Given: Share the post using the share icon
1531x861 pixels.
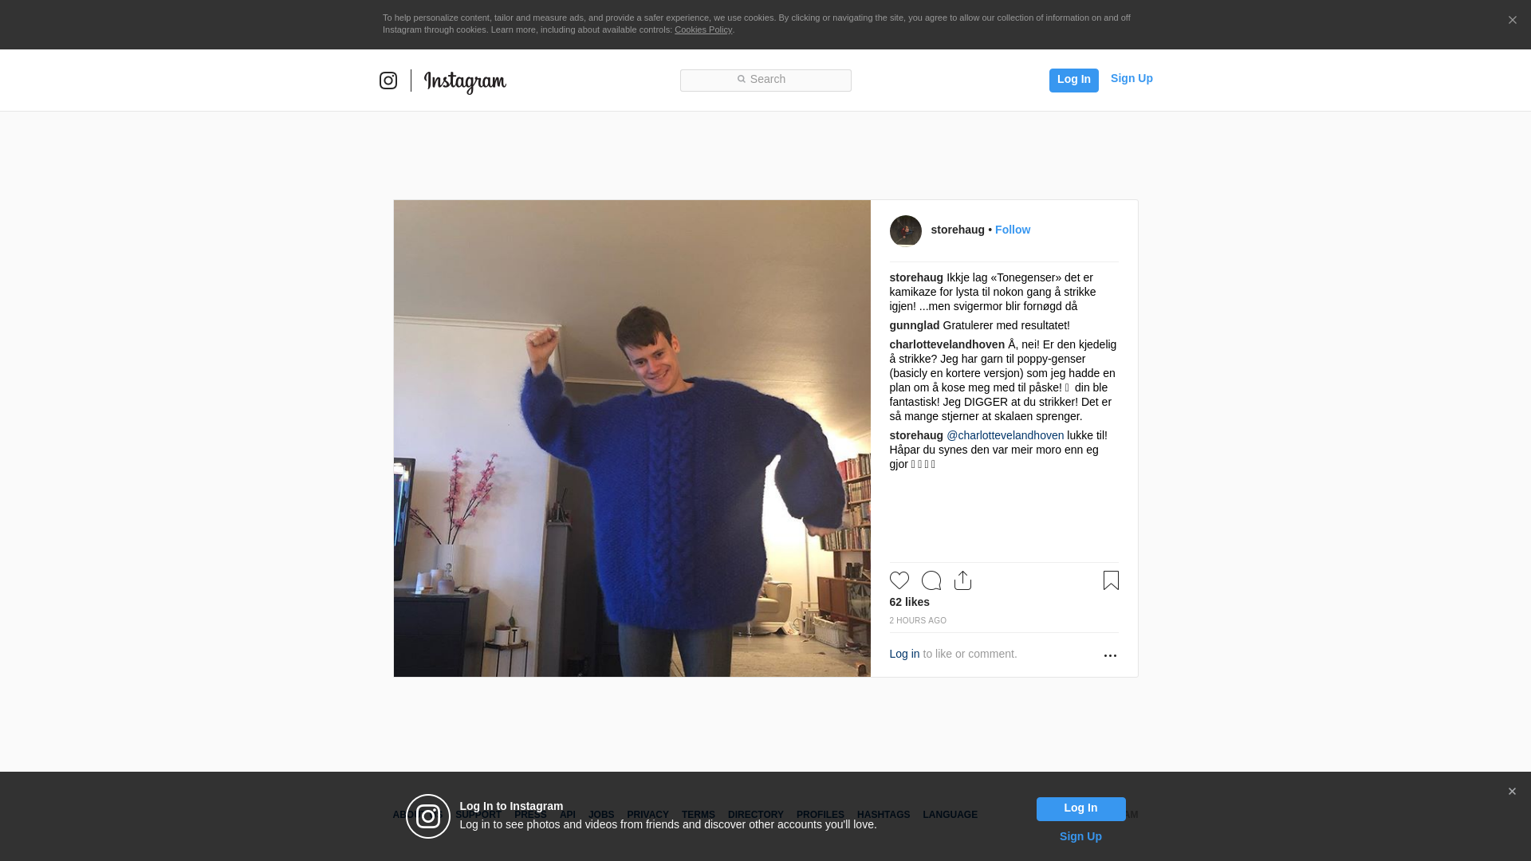Looking at the screenshot, I should tap(962, 580).
